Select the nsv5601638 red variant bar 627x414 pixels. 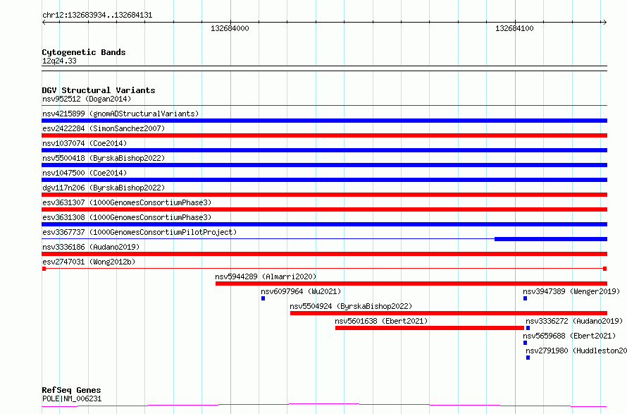(430, 328)
